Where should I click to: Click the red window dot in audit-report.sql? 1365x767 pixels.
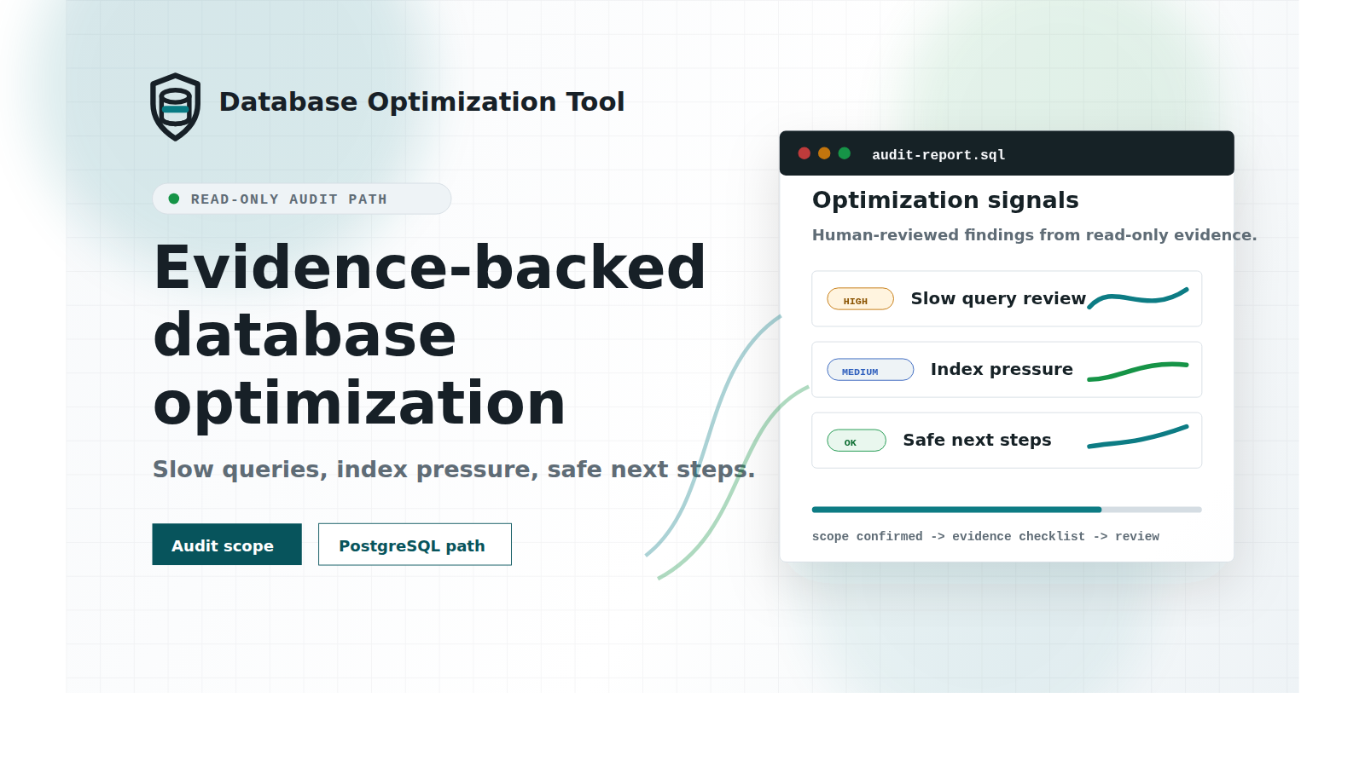804,153
